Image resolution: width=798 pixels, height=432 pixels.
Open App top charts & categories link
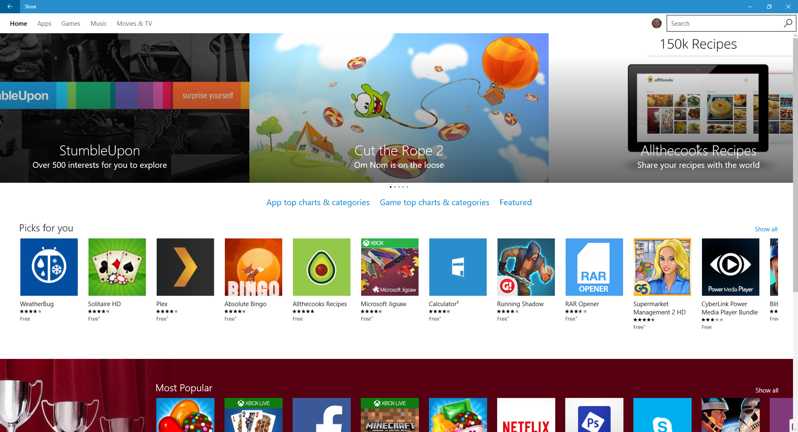[318, 202]
